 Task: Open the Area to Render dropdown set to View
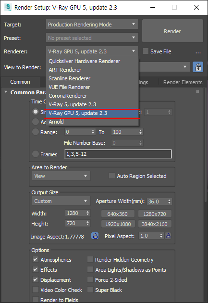61,176
